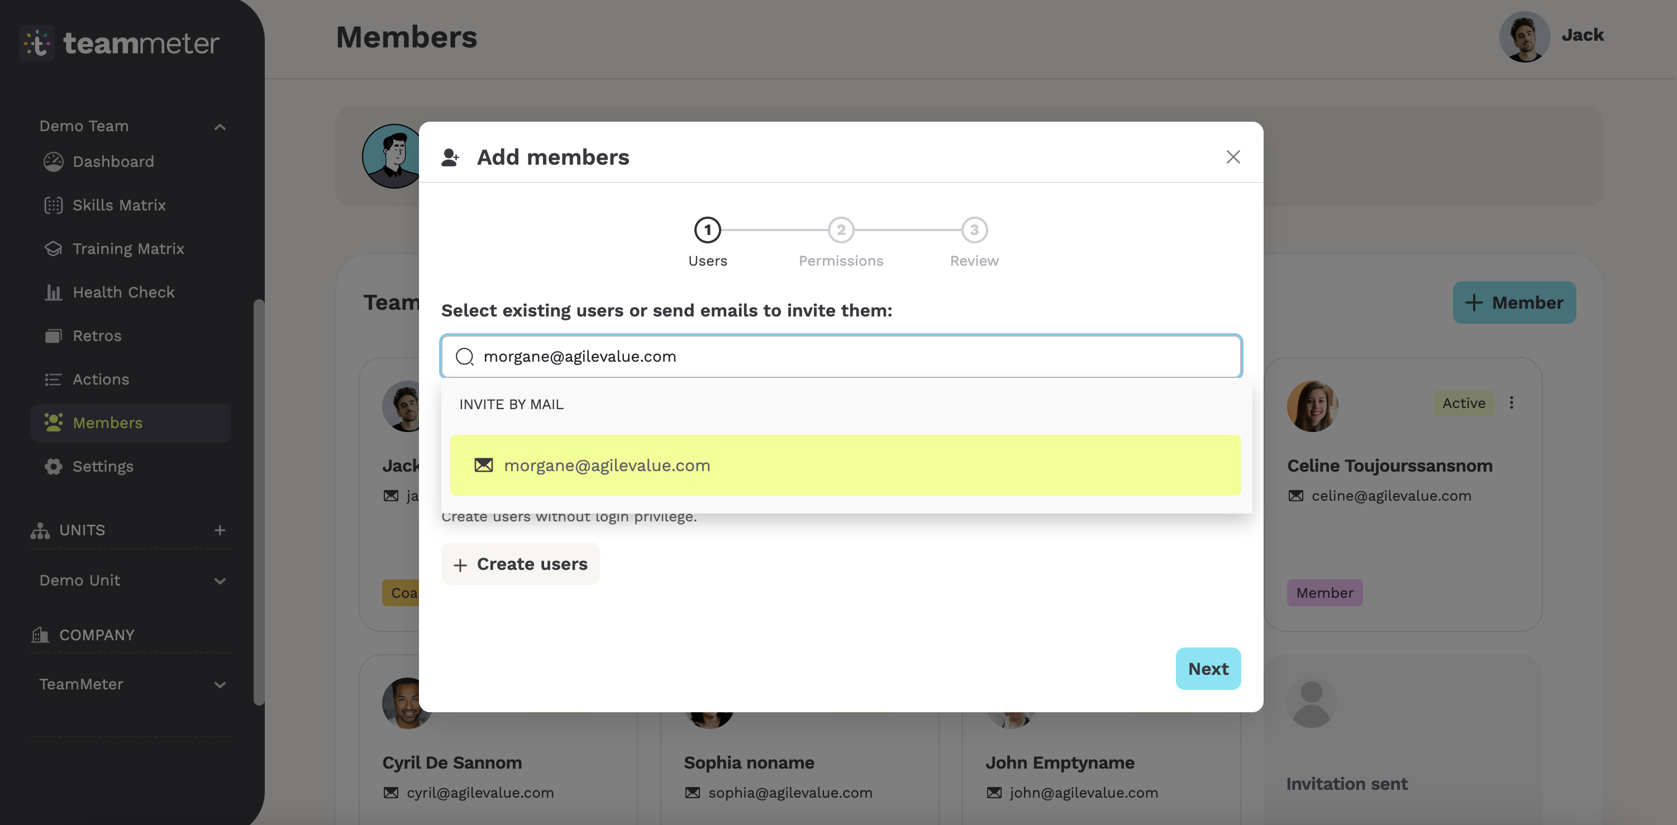The height and width of the screenshot is (825, 1677).
Task: Collapse the Demo Team section
Action: pyautogui.click(x=220, y=126)
